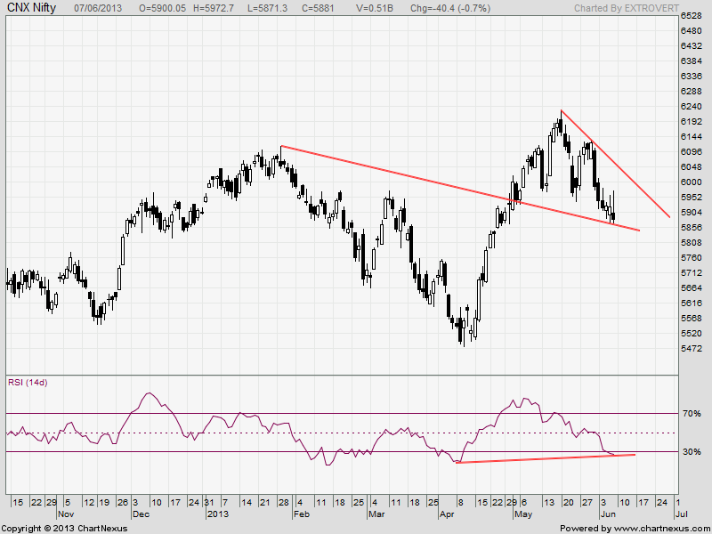
Task: Click the RSI (14d) indicator label
Action: (28, 382)
